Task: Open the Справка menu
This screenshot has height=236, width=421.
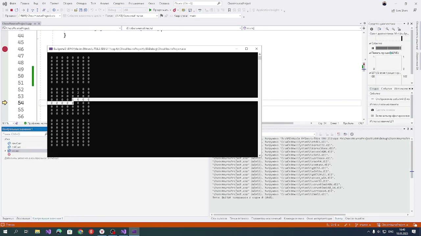Action: click(x=164, y=3)
